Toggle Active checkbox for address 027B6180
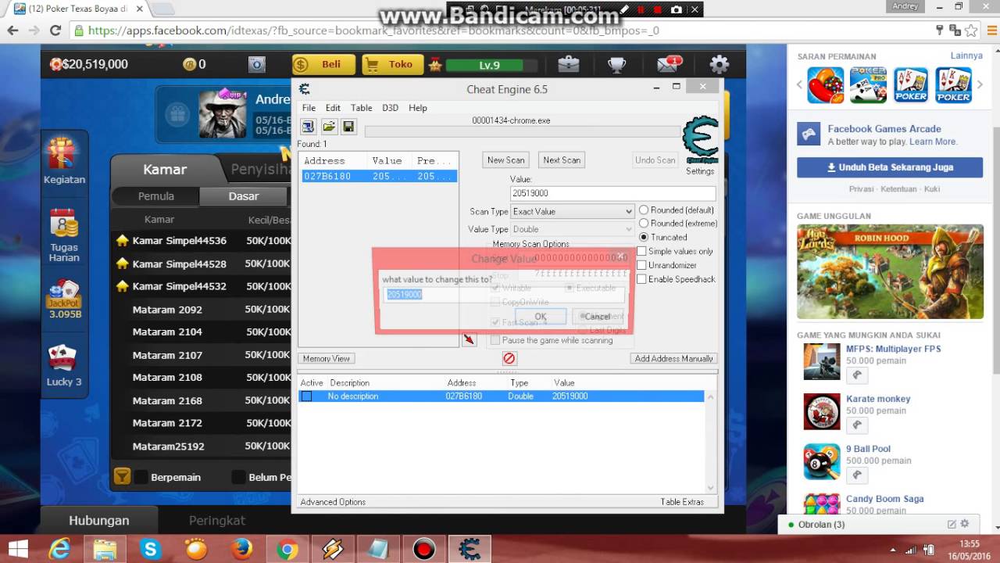Image resolution: width=1000 pixels, height=563 pixels. point(306,396)
